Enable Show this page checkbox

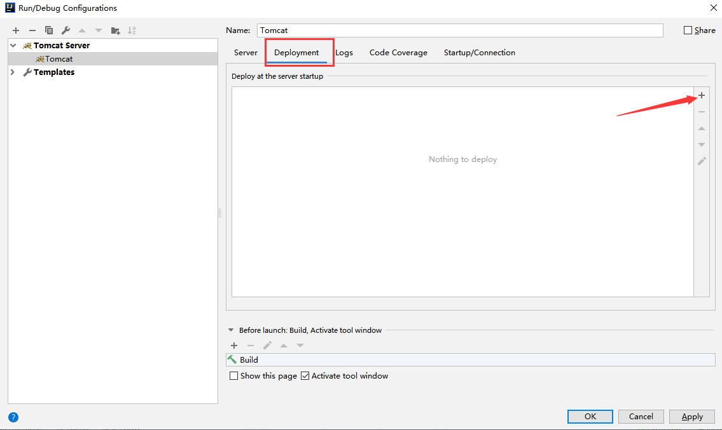pyautogui.click(x=234, y=376)
